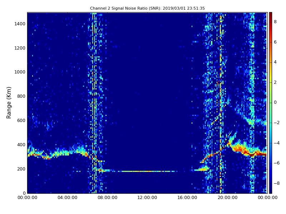
Task: Click the 04:00:00 time axis label
Action: click(x=67, y=198)
